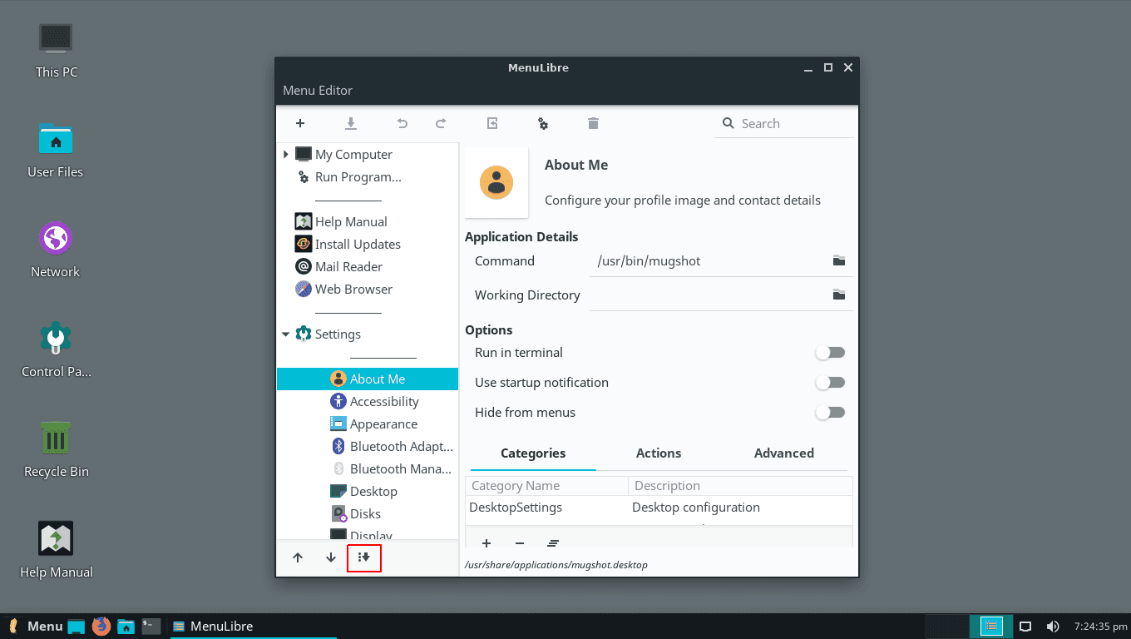Add a category with the plus button

click(x=486, y=543)
